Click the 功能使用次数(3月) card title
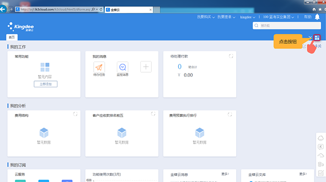This screenshot has height=182, width=326. 107,175
